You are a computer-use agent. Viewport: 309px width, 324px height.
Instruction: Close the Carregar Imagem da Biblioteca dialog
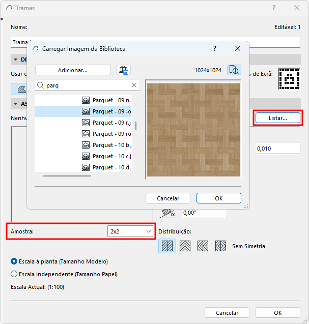tap(238, 48)
